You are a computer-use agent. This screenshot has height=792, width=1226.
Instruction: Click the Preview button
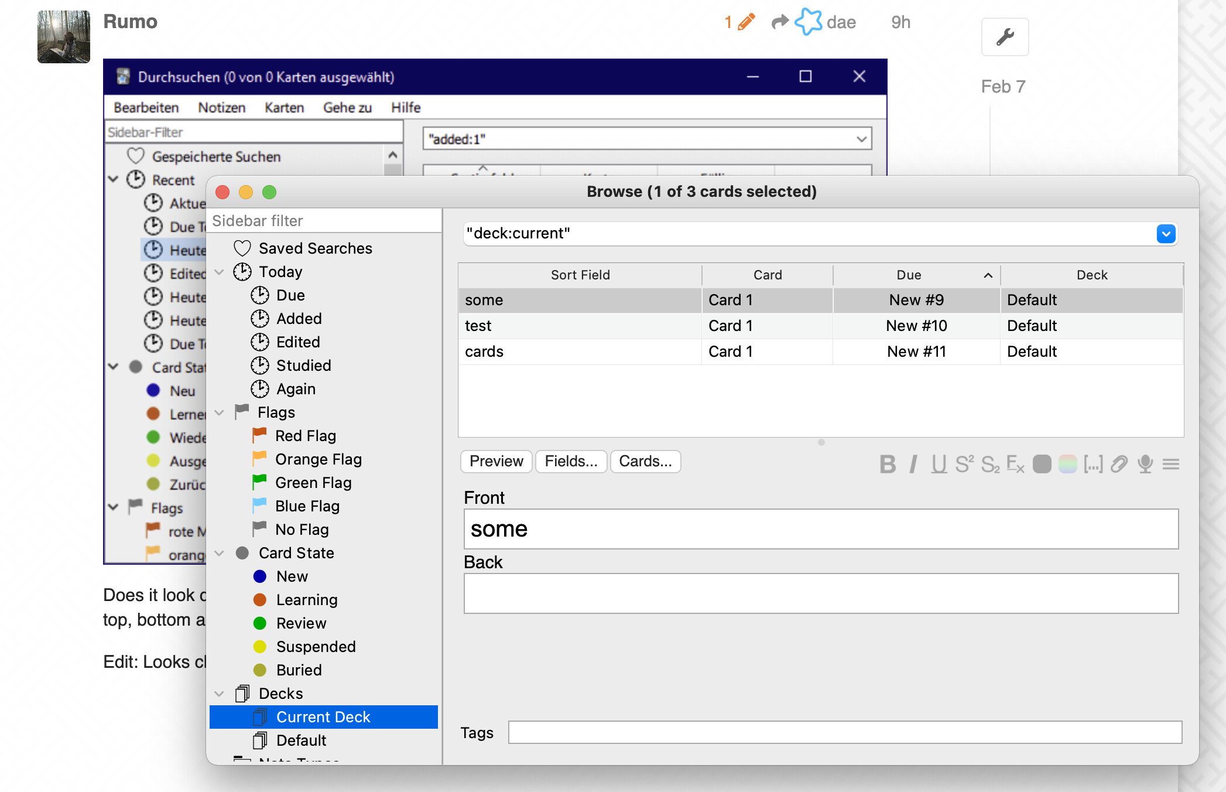(496, 462)
